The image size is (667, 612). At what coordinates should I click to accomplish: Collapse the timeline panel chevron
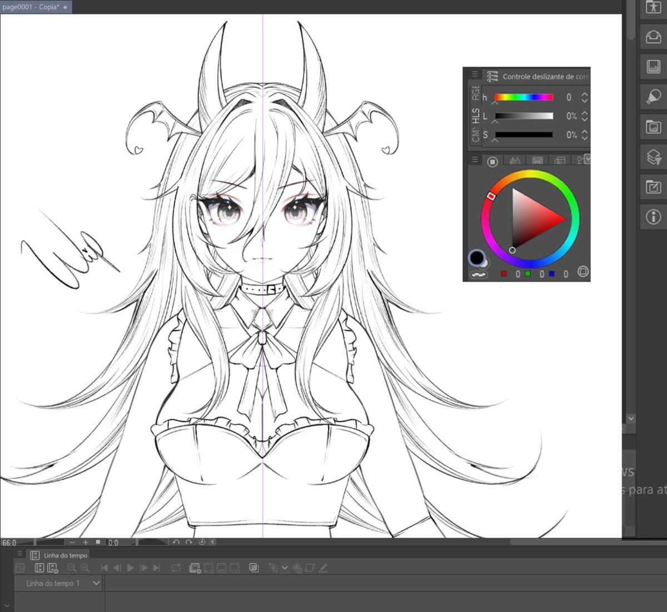tap(6, 605)
